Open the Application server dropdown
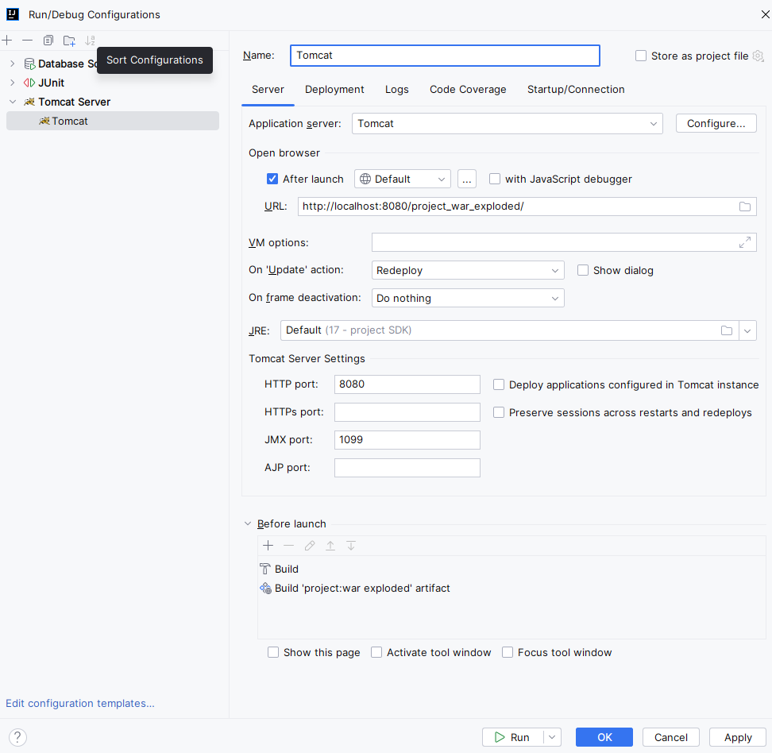The width and height of the screenshot is (772, 753). [507, 124]
